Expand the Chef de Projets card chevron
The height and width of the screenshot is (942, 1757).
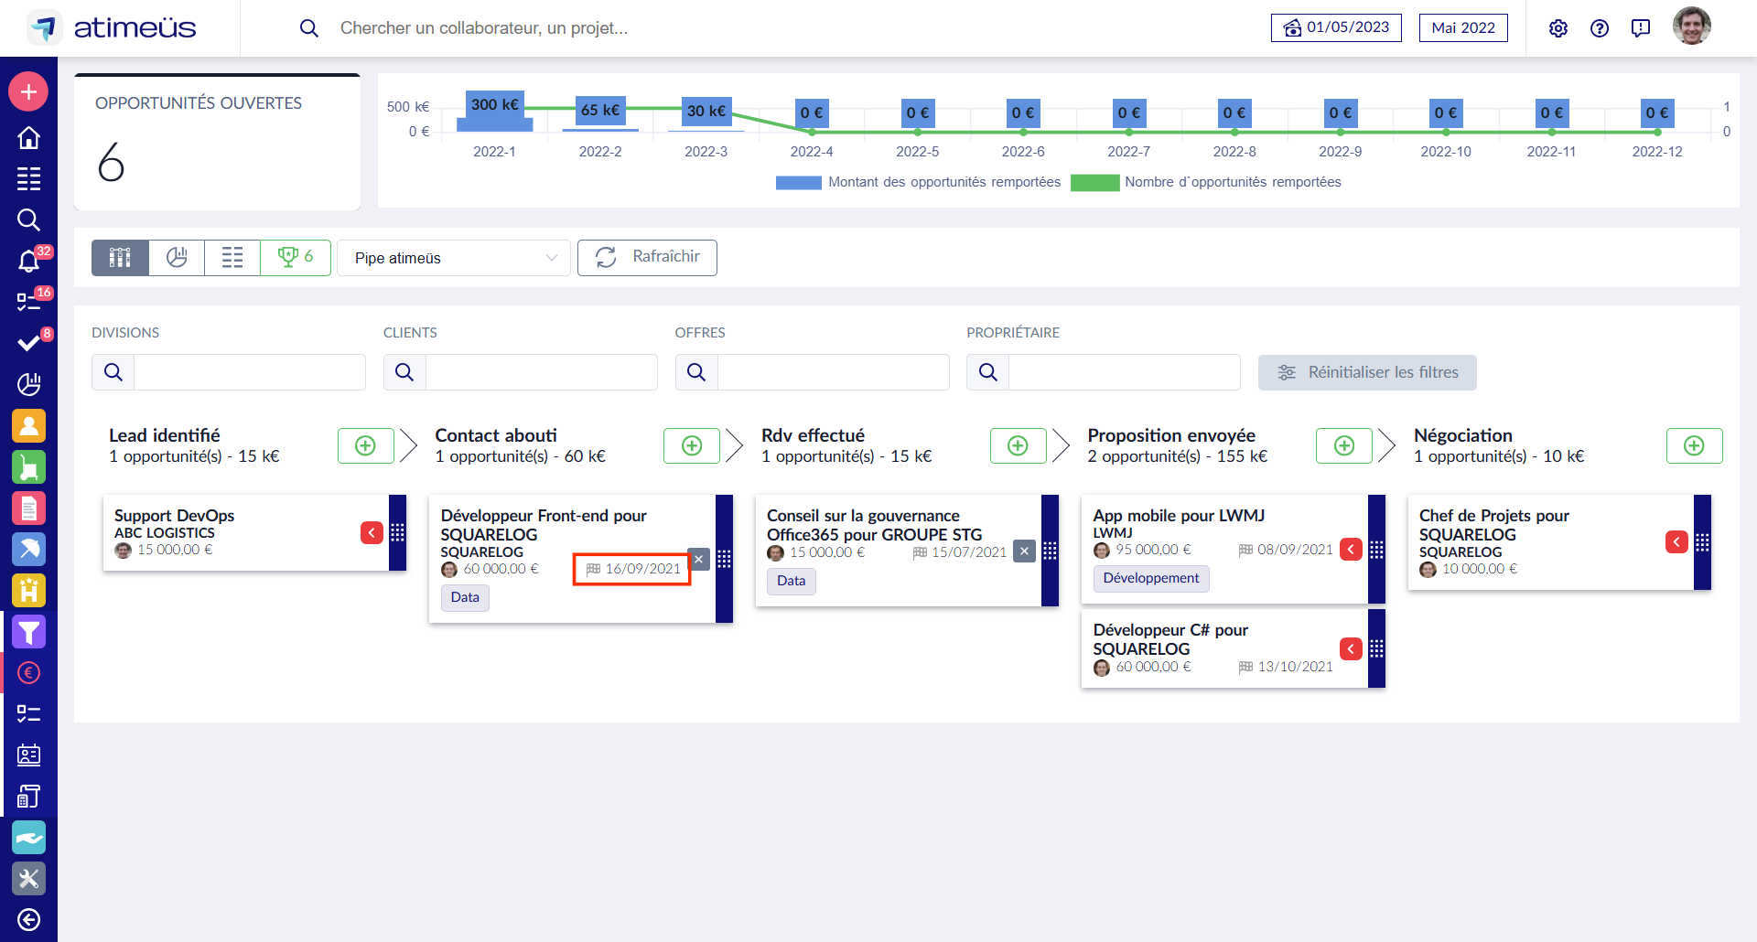1676,542
